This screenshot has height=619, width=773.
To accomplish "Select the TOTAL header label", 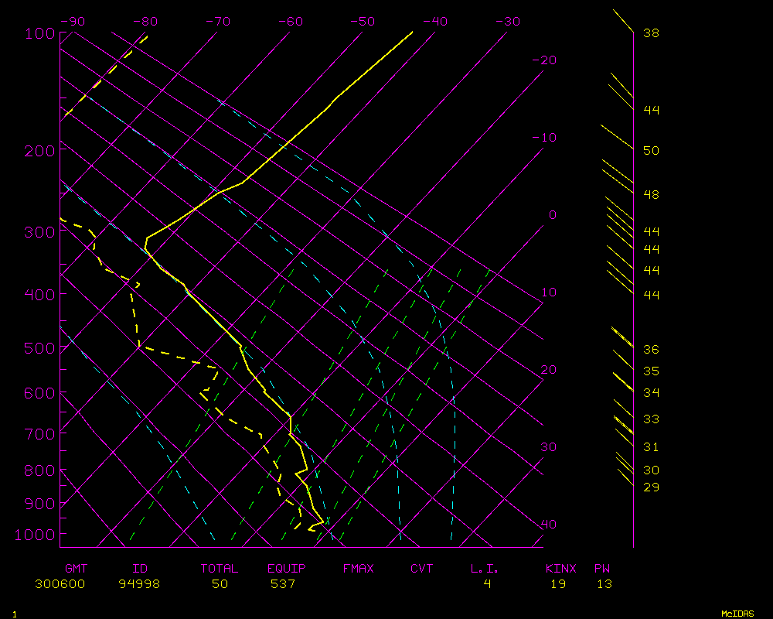I will click(219, 569).
